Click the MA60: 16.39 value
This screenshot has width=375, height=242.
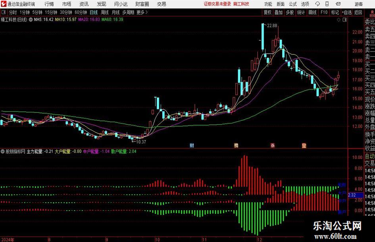click(x=112, y=19)
